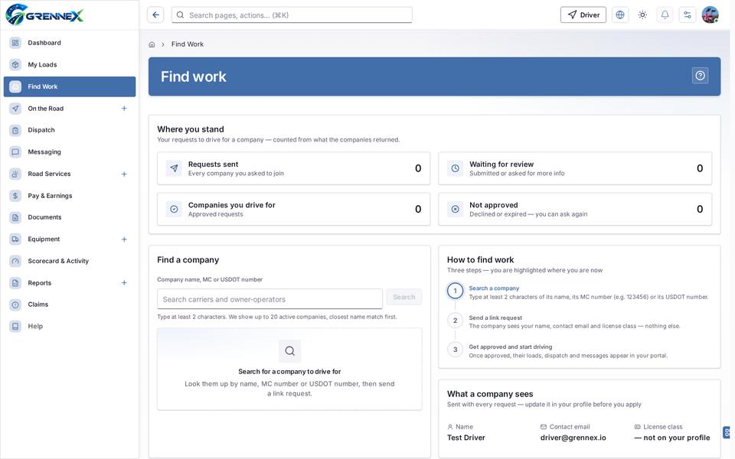Click the driver@grennex.io contact email
Image resolution: width=735 pixels, height=459 pixels.
tap(573, 438)
